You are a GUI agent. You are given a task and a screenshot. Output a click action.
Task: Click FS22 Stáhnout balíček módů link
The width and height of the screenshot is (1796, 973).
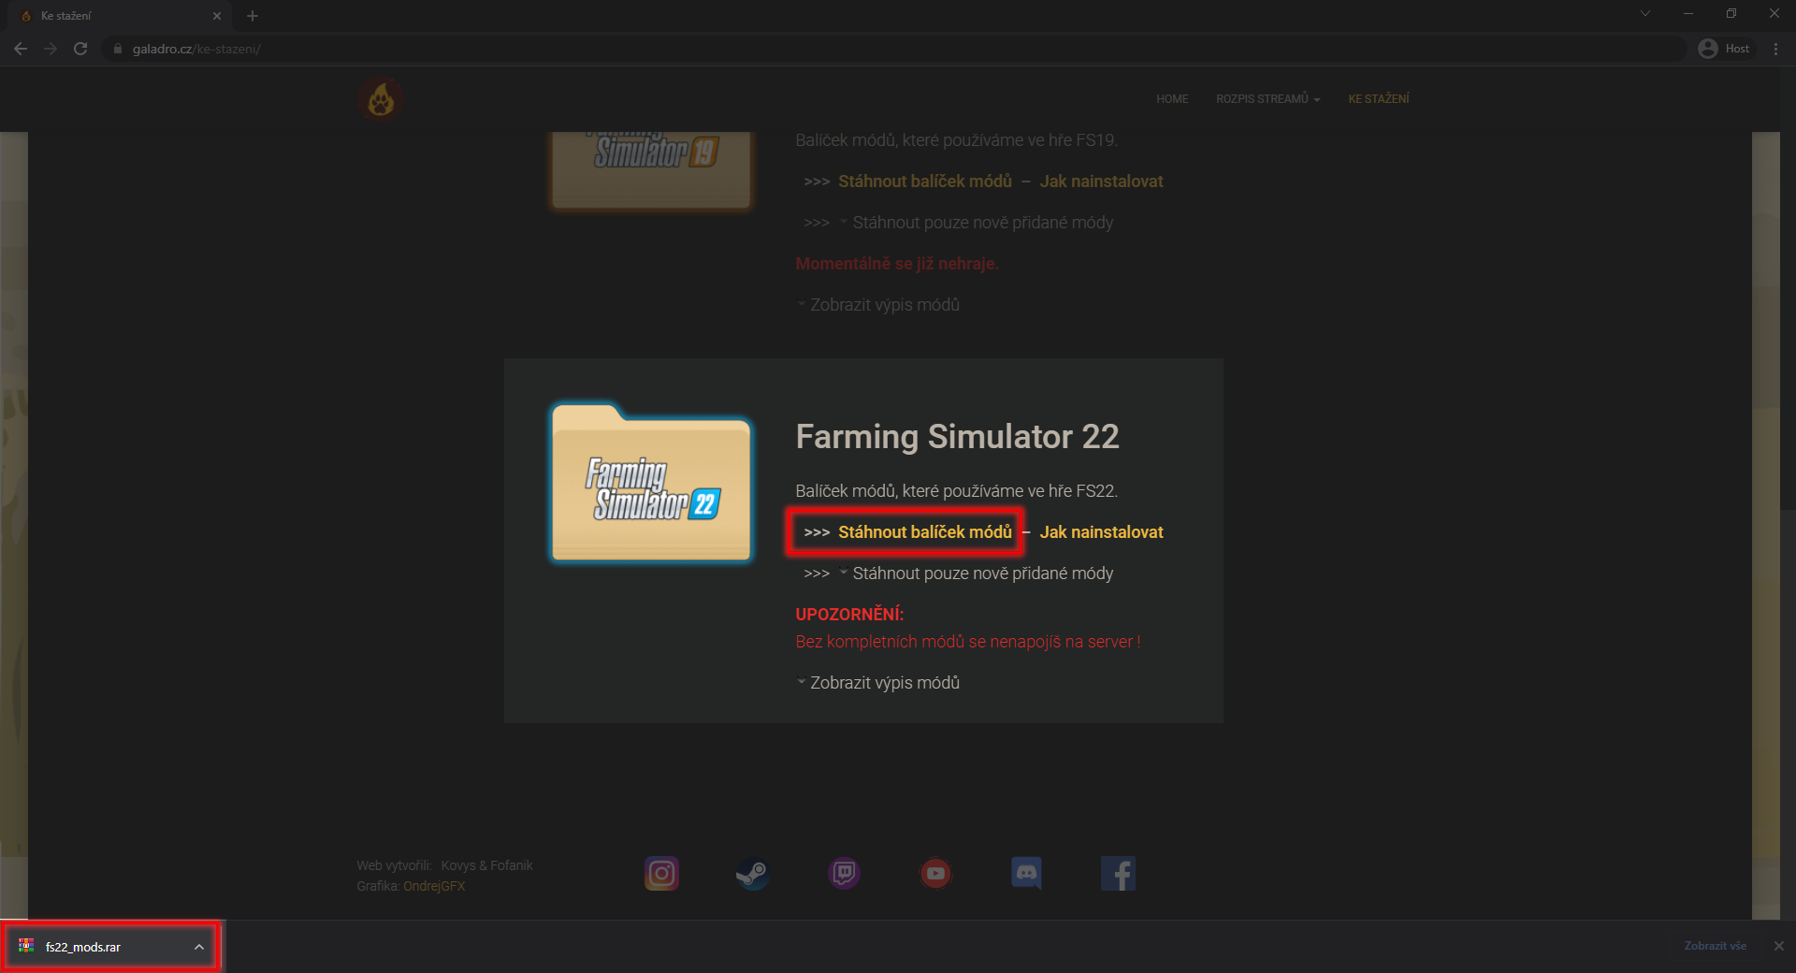(x=924, y=532)
